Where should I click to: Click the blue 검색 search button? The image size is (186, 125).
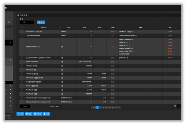pos(41,22)
